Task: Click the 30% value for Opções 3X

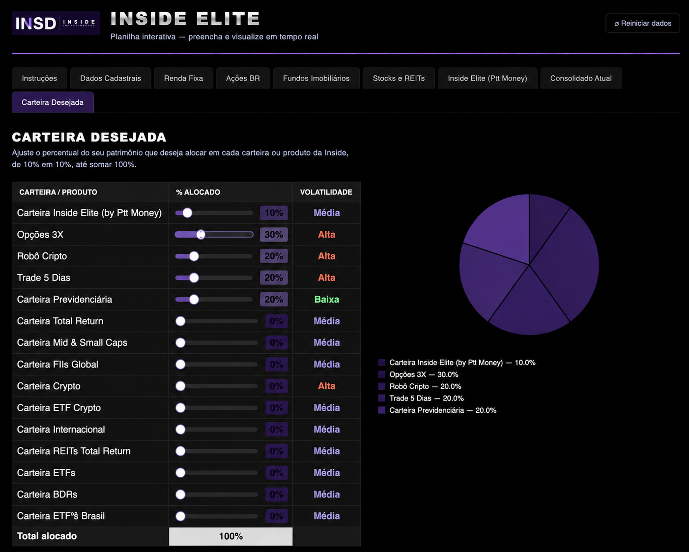Action: tap(274, 235)
